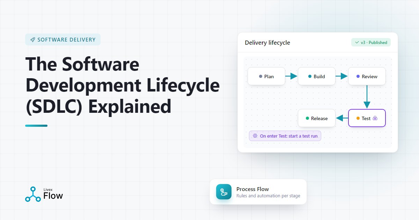
Task: Click the checkmark in the Published badge
Action: point(357,43)
